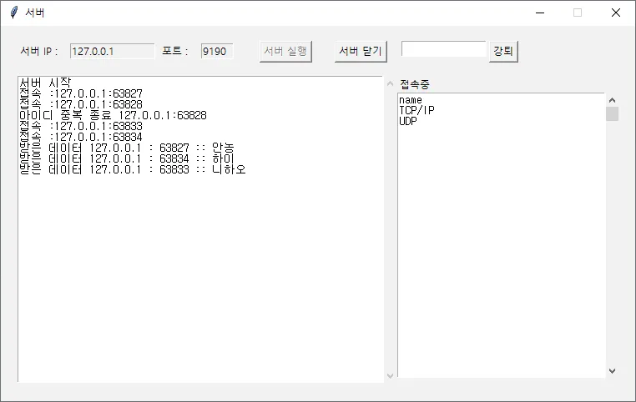Select "name" in the 접속중 list
636x402 pixels.
(x=411, y=100)
